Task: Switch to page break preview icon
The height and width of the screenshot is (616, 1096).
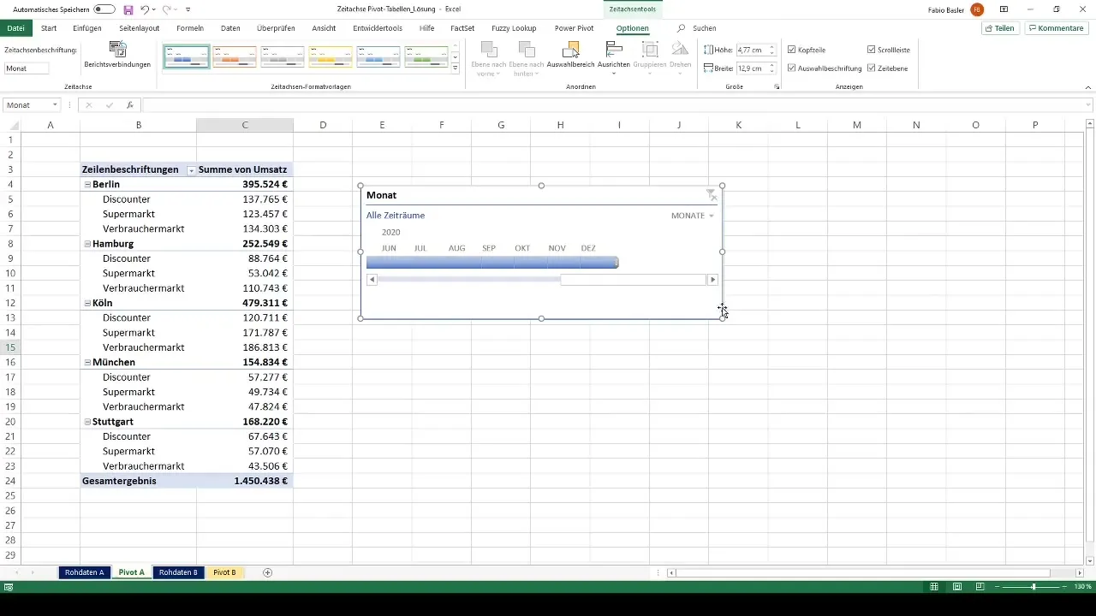Action: tap(980, 587)
